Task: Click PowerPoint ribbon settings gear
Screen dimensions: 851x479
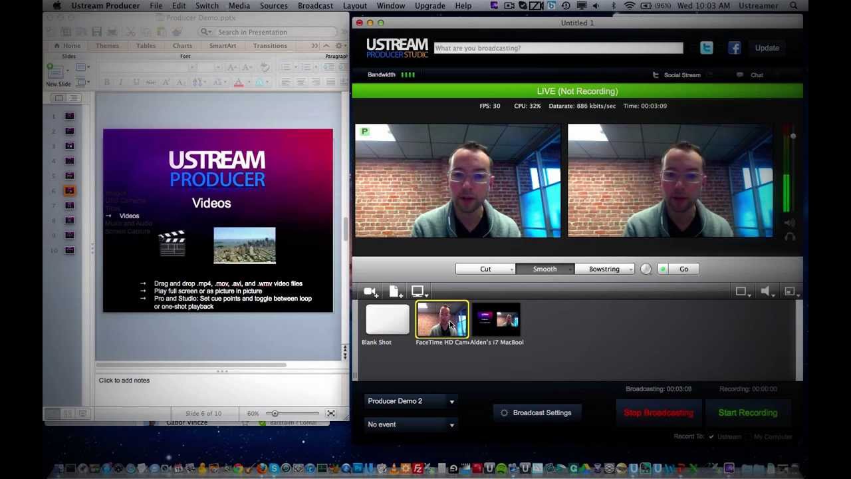Action: coord(339,46)
